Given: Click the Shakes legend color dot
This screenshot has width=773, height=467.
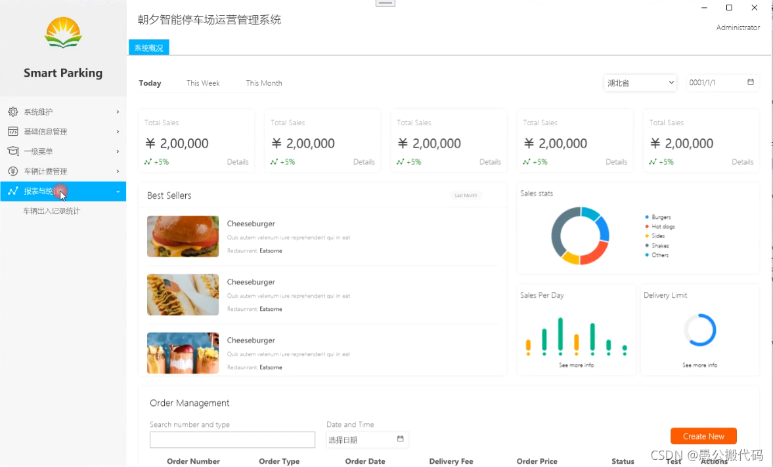Looking at the screenshot, I should click(647, 245).
